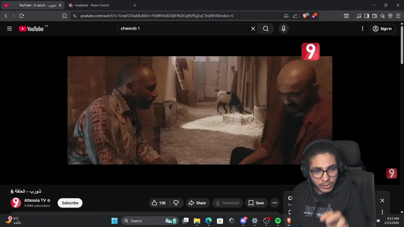Share this link from the address bar
The image size is (404, 227).
(x=295, y=16)
